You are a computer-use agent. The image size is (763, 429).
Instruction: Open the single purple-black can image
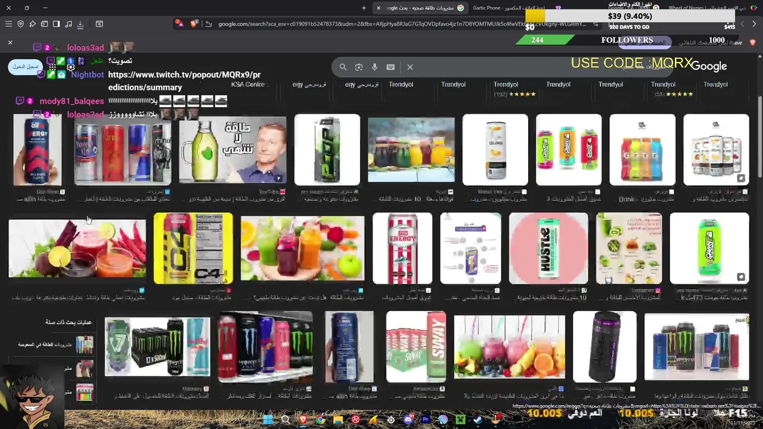point(604,347)
